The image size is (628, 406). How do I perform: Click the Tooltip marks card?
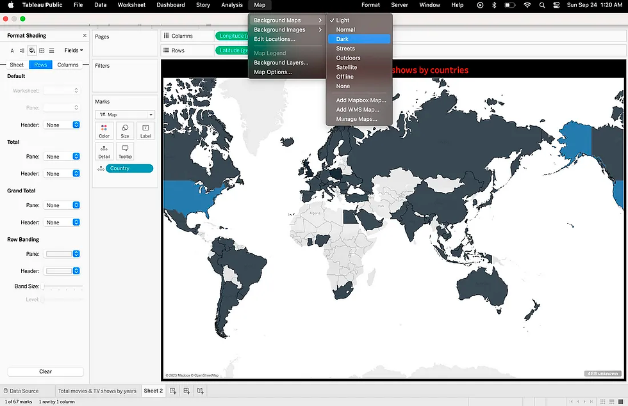tap(125, 152)
